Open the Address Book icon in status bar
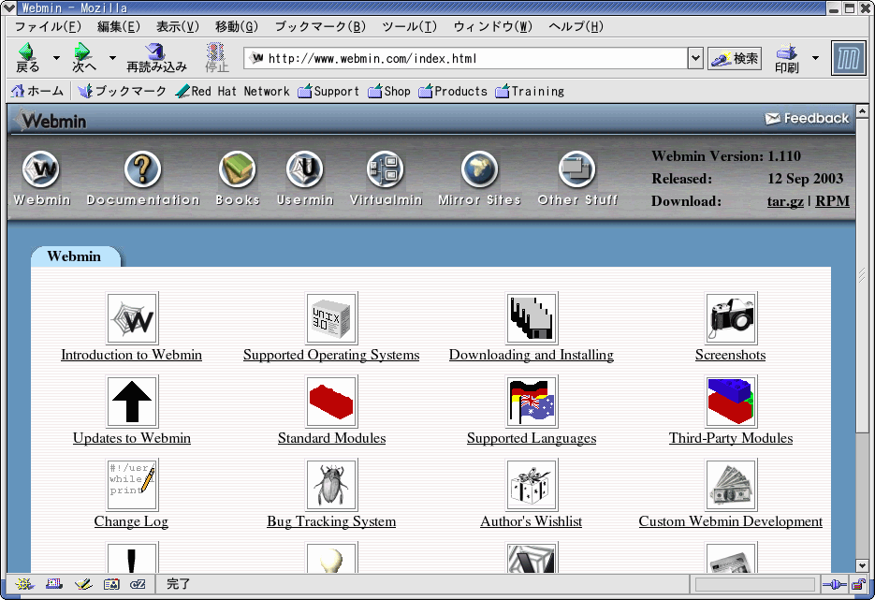The image size is (875, 600). 111,584
